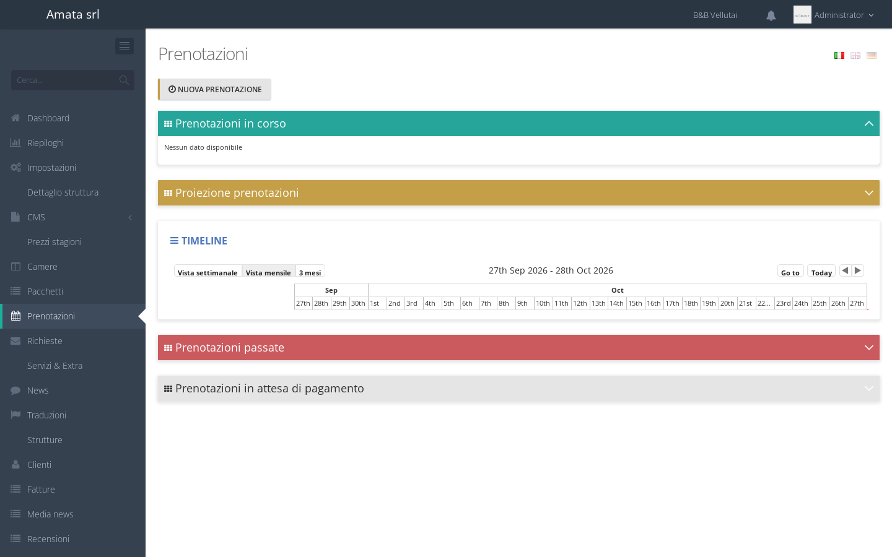
Task: Switch language to English flag
Action: click(855, 55)
